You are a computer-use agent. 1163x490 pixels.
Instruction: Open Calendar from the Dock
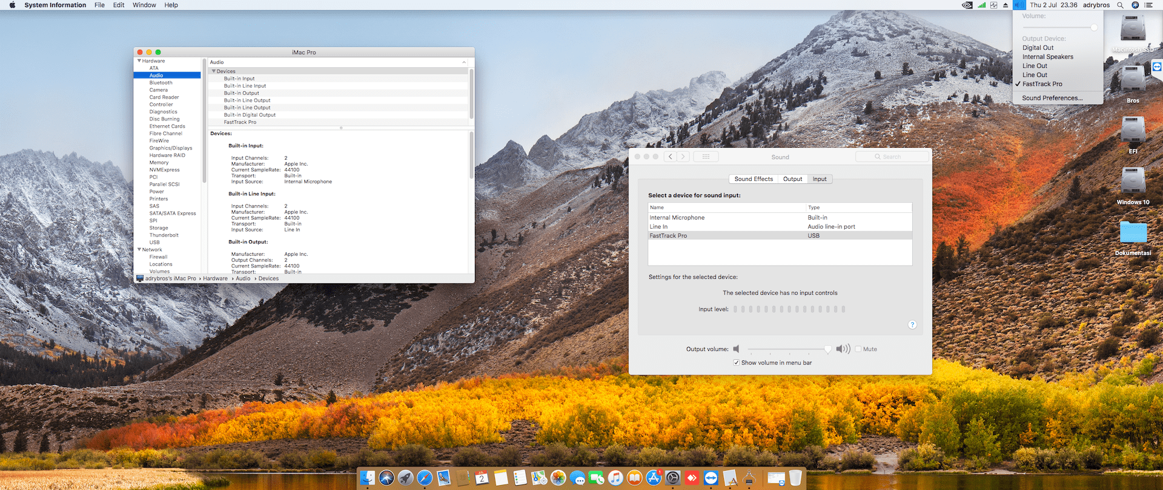point(482,478)
